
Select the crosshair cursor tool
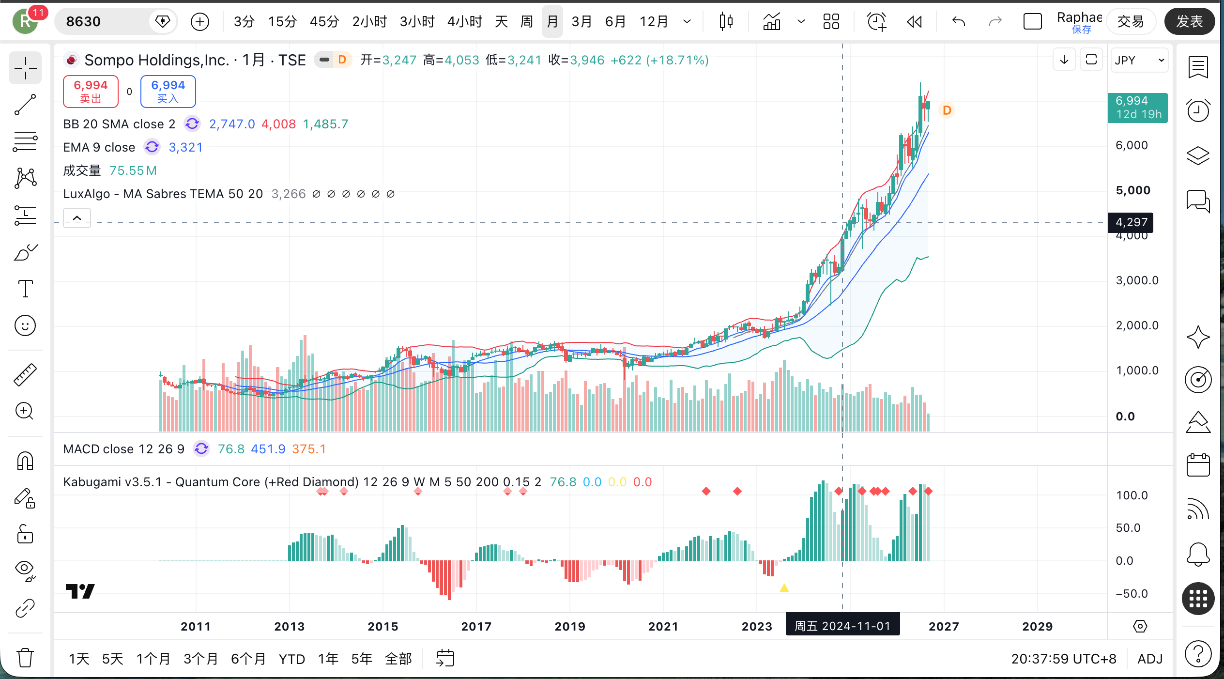[x=25, y=68]
